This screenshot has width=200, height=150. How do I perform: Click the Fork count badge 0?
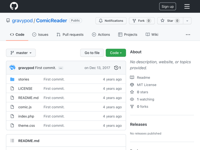[x=149, y=21]
